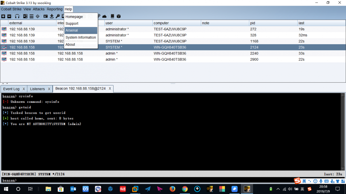Click the 'last' value 22s of pid 2900

[x=301, y=59]
